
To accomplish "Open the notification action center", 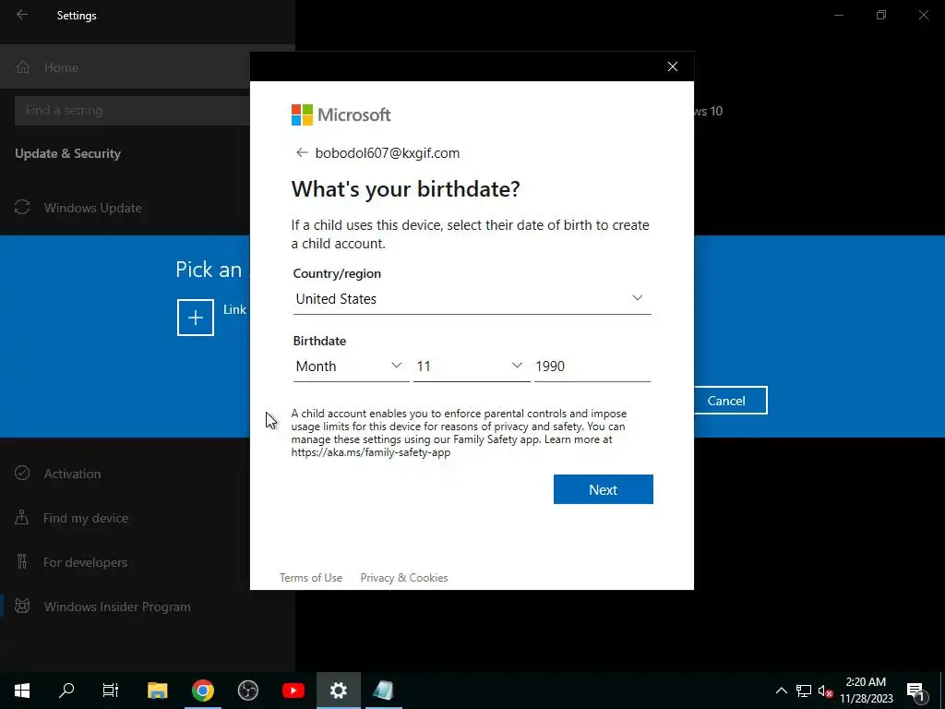I will [916, 691].
